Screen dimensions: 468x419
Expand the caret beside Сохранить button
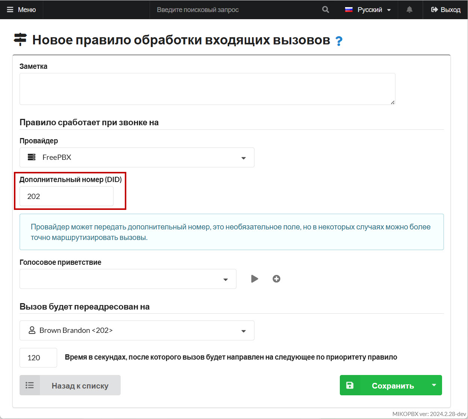[434, 385]
